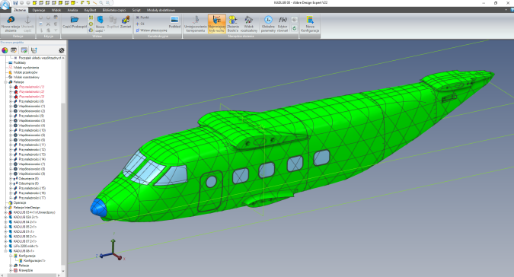The image size is (514, 277).
Task: Expand the KADŁUB 01<1> node
Action: click(5, 231)
